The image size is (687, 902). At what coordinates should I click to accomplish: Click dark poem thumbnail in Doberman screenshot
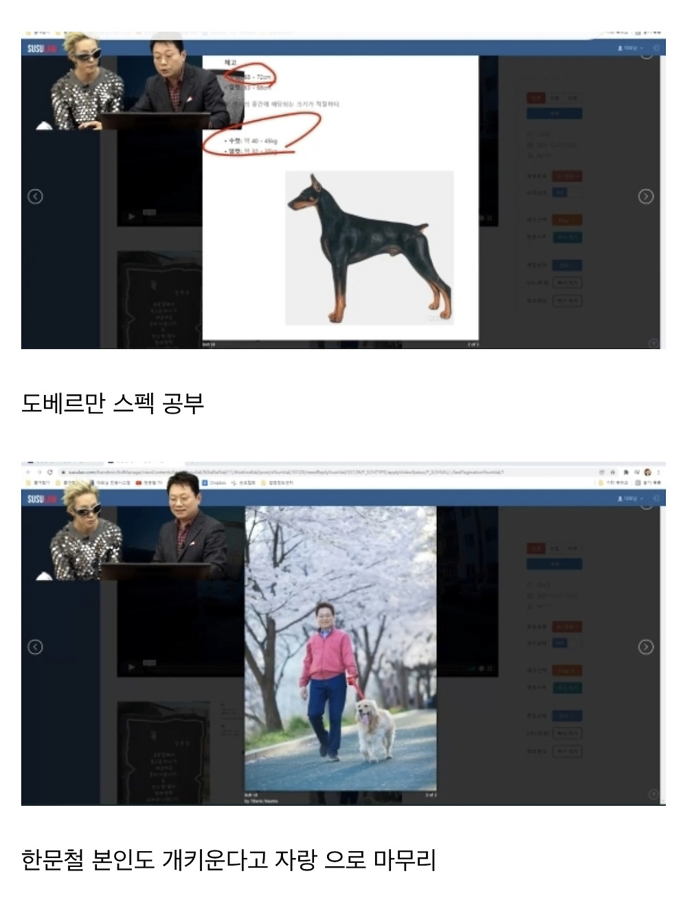click(161, 300)
